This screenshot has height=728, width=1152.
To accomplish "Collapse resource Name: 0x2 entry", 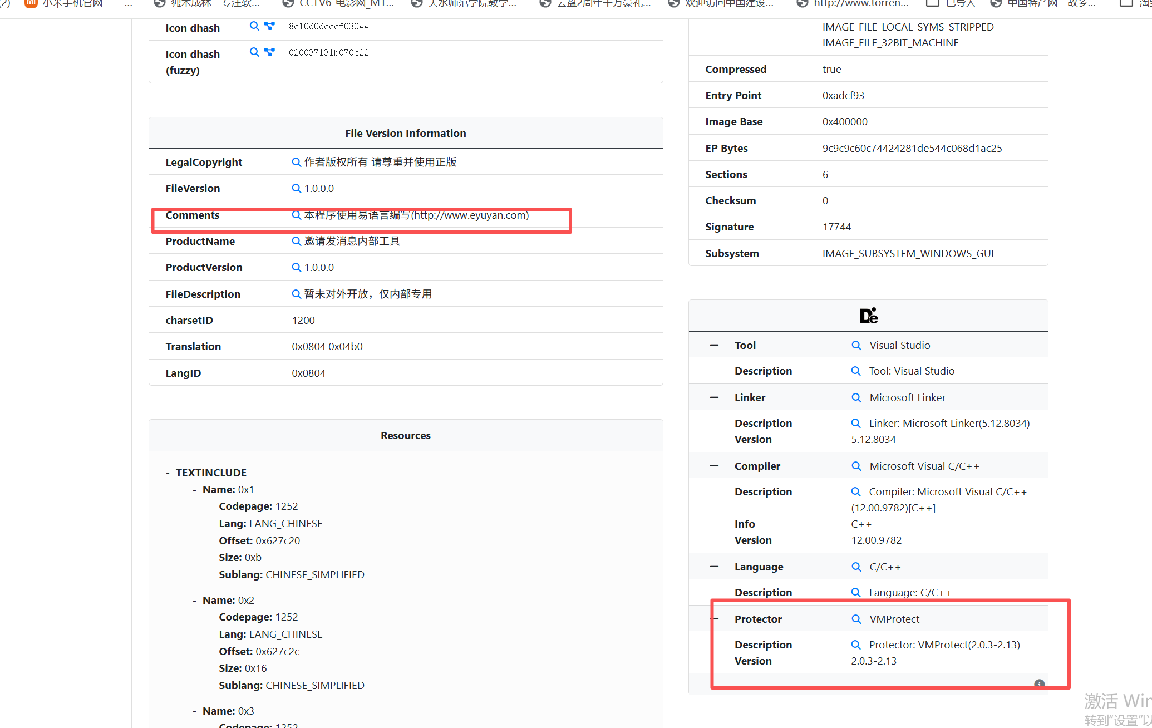I will point(194,601).
